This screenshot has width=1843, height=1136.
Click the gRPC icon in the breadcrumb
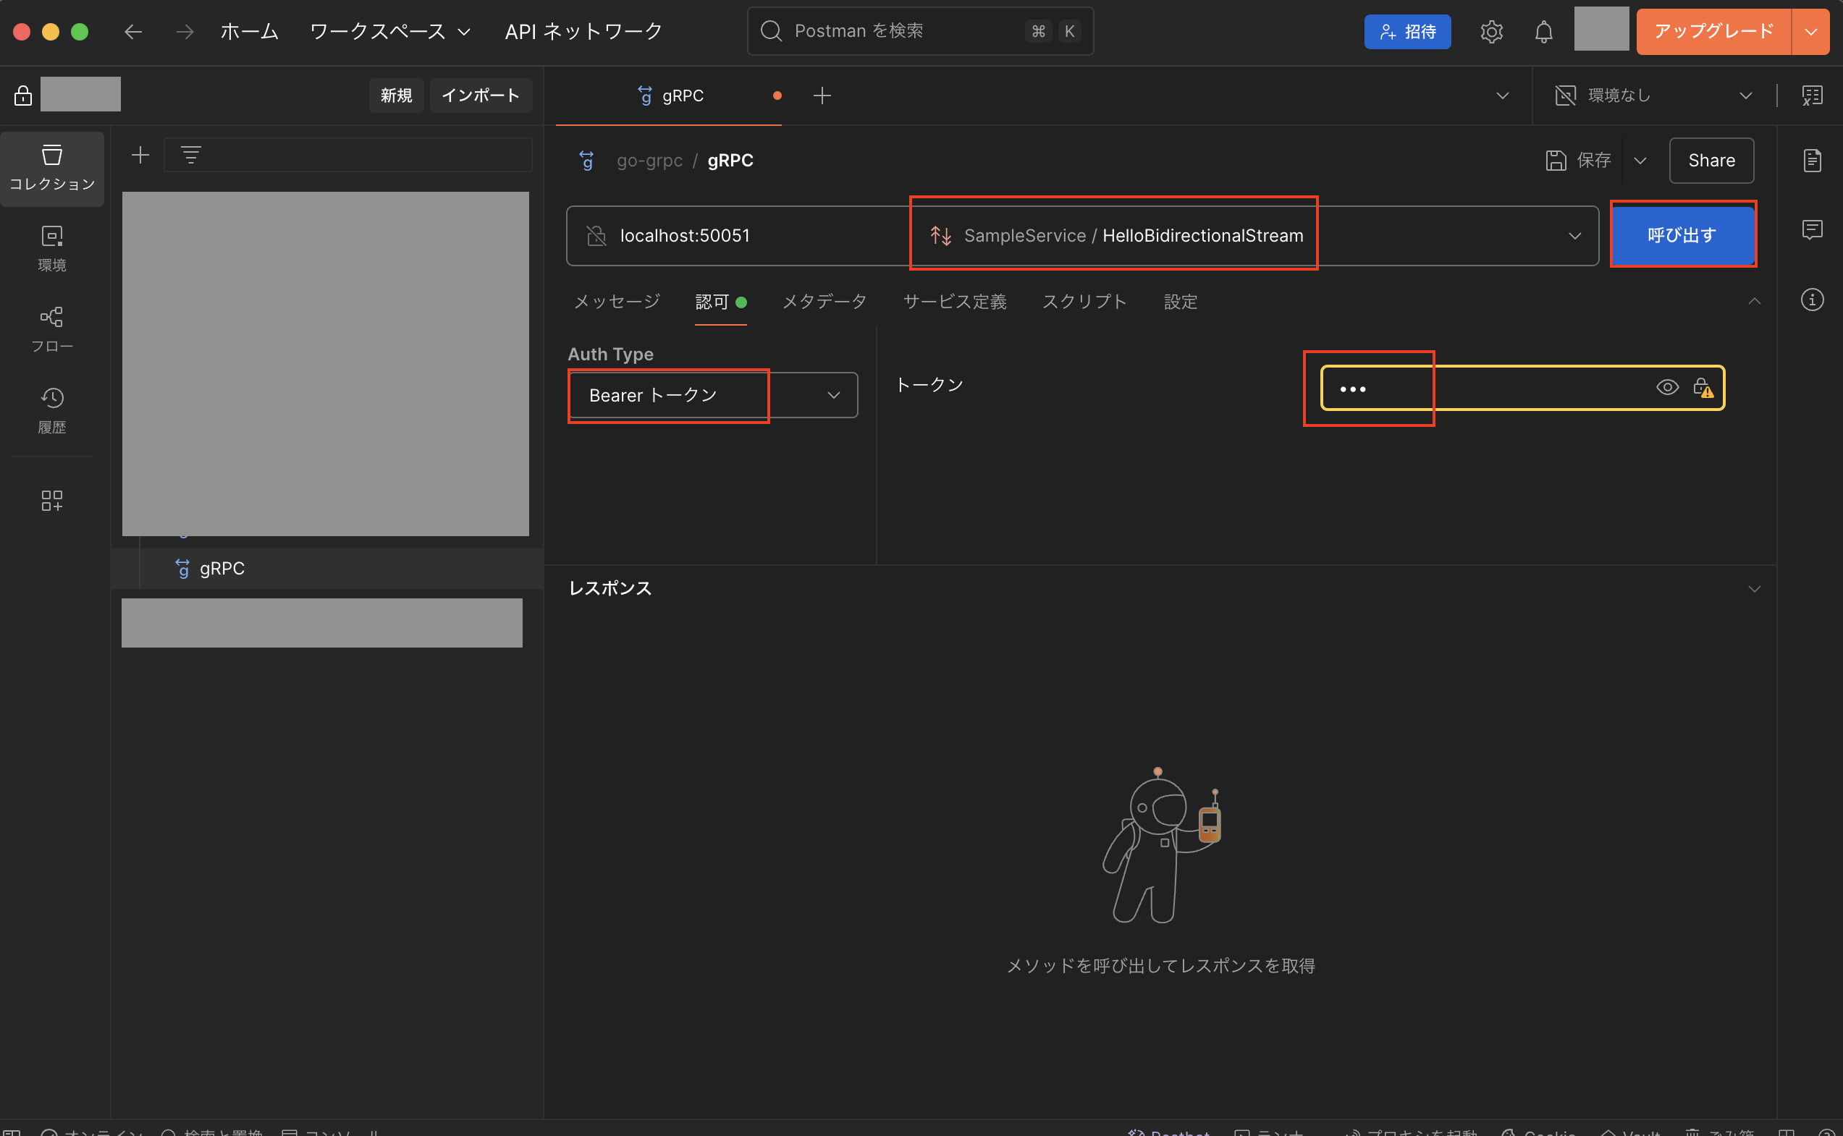pyautogui.click(x=587, y=161)
